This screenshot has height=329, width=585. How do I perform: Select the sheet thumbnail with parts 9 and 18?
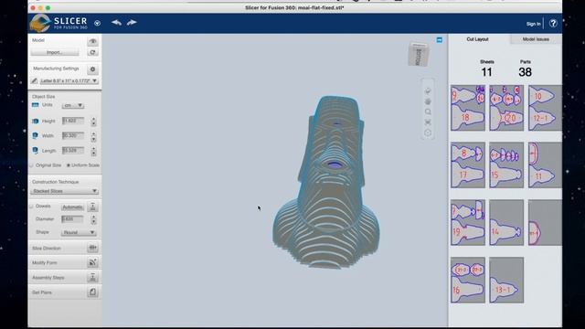pyautogui.click(x=468, y=108)
